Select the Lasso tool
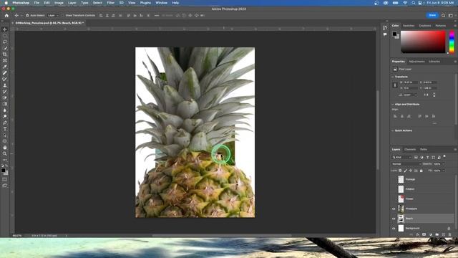 pyautogui.click(x=5, y=42)
